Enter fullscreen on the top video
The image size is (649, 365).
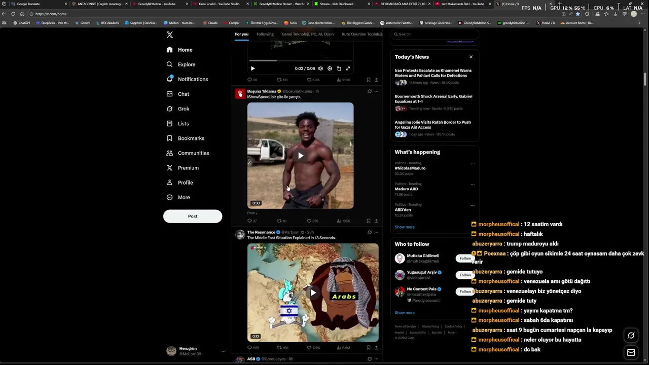(348, 68)
